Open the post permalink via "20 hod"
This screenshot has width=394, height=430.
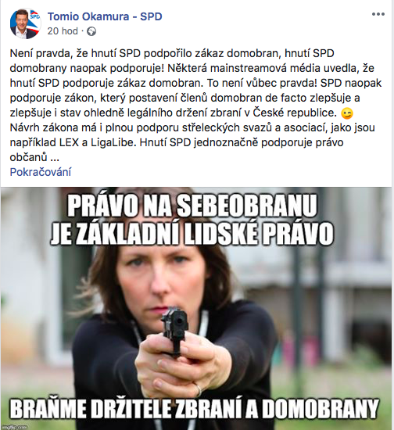[63, 31]
